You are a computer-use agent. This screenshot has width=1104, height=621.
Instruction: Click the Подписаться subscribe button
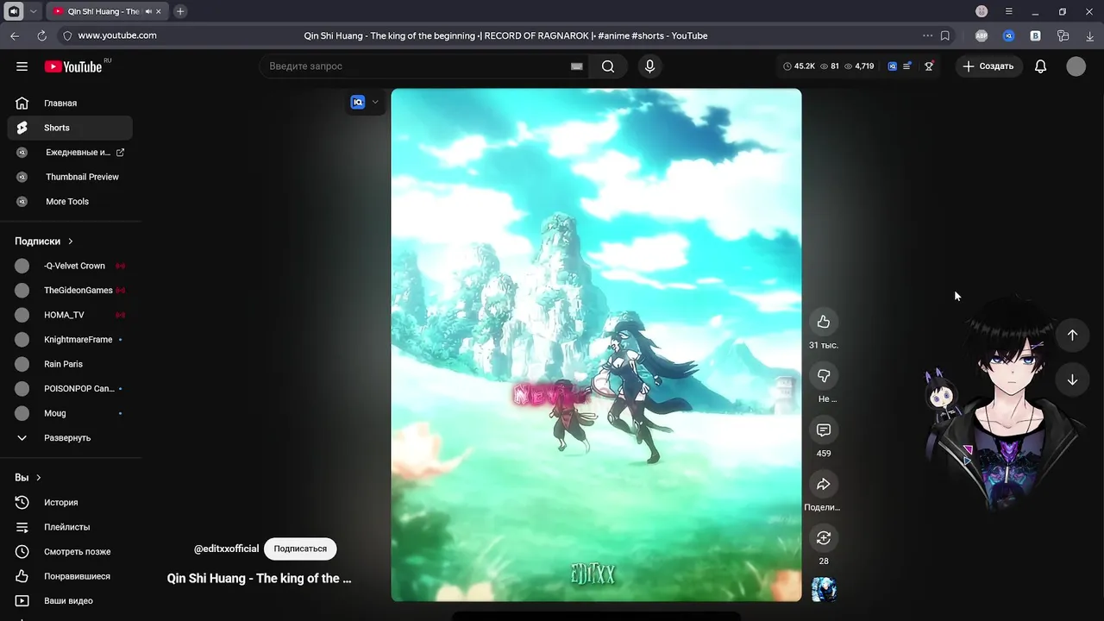300,549
